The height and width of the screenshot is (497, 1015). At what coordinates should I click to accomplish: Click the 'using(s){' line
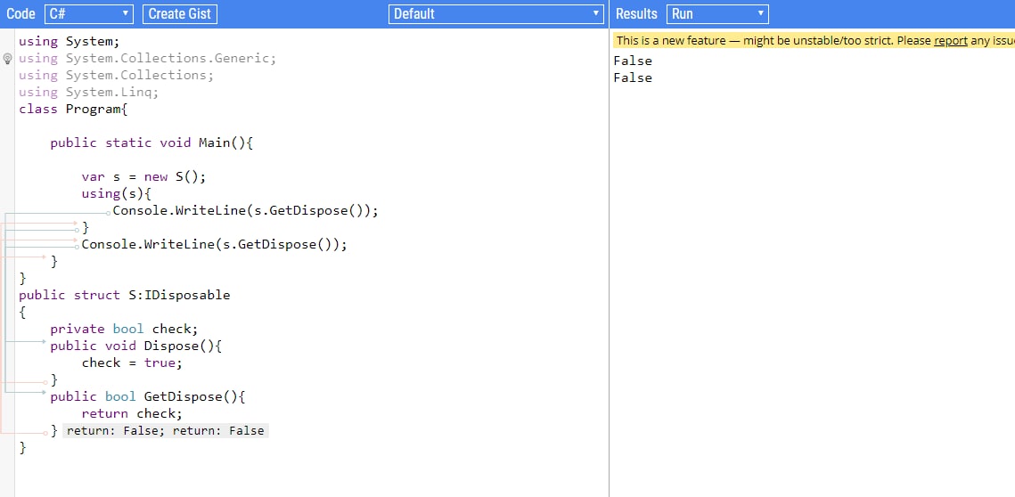[116, 193]
